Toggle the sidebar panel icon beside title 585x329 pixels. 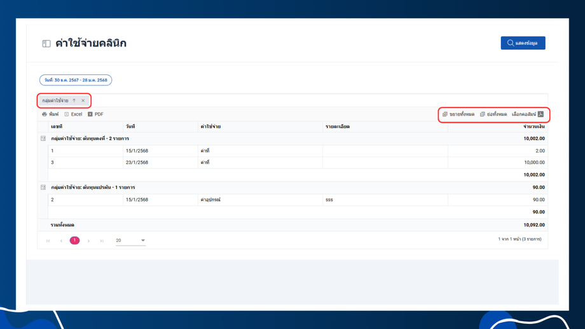click(x=46, y=44)
